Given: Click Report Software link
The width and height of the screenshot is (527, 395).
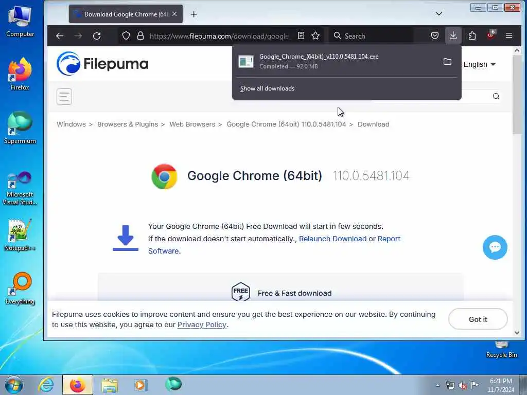Looking at the screenshot, I should pyautogui.click(x=389, y=239).
